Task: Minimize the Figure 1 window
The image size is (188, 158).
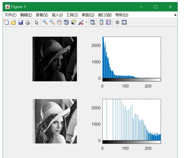Action: coord(141,7)
